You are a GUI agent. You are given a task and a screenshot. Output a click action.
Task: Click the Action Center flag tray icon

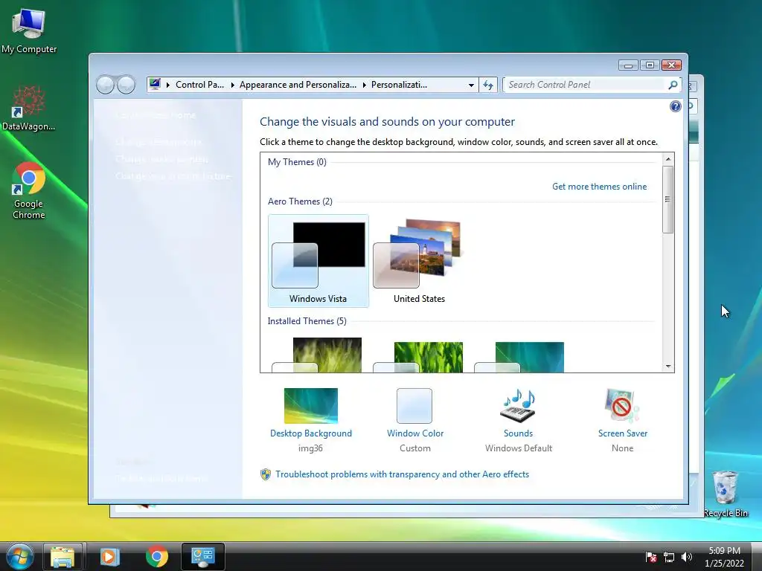pyautogui.click(x=650, y=557)
